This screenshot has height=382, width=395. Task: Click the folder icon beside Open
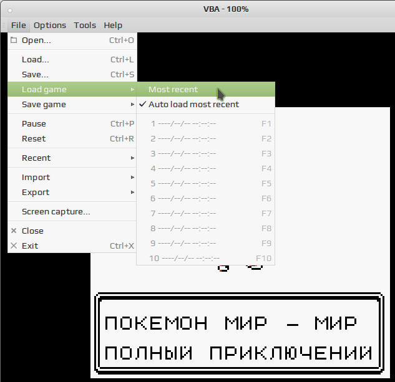[14, 40]
